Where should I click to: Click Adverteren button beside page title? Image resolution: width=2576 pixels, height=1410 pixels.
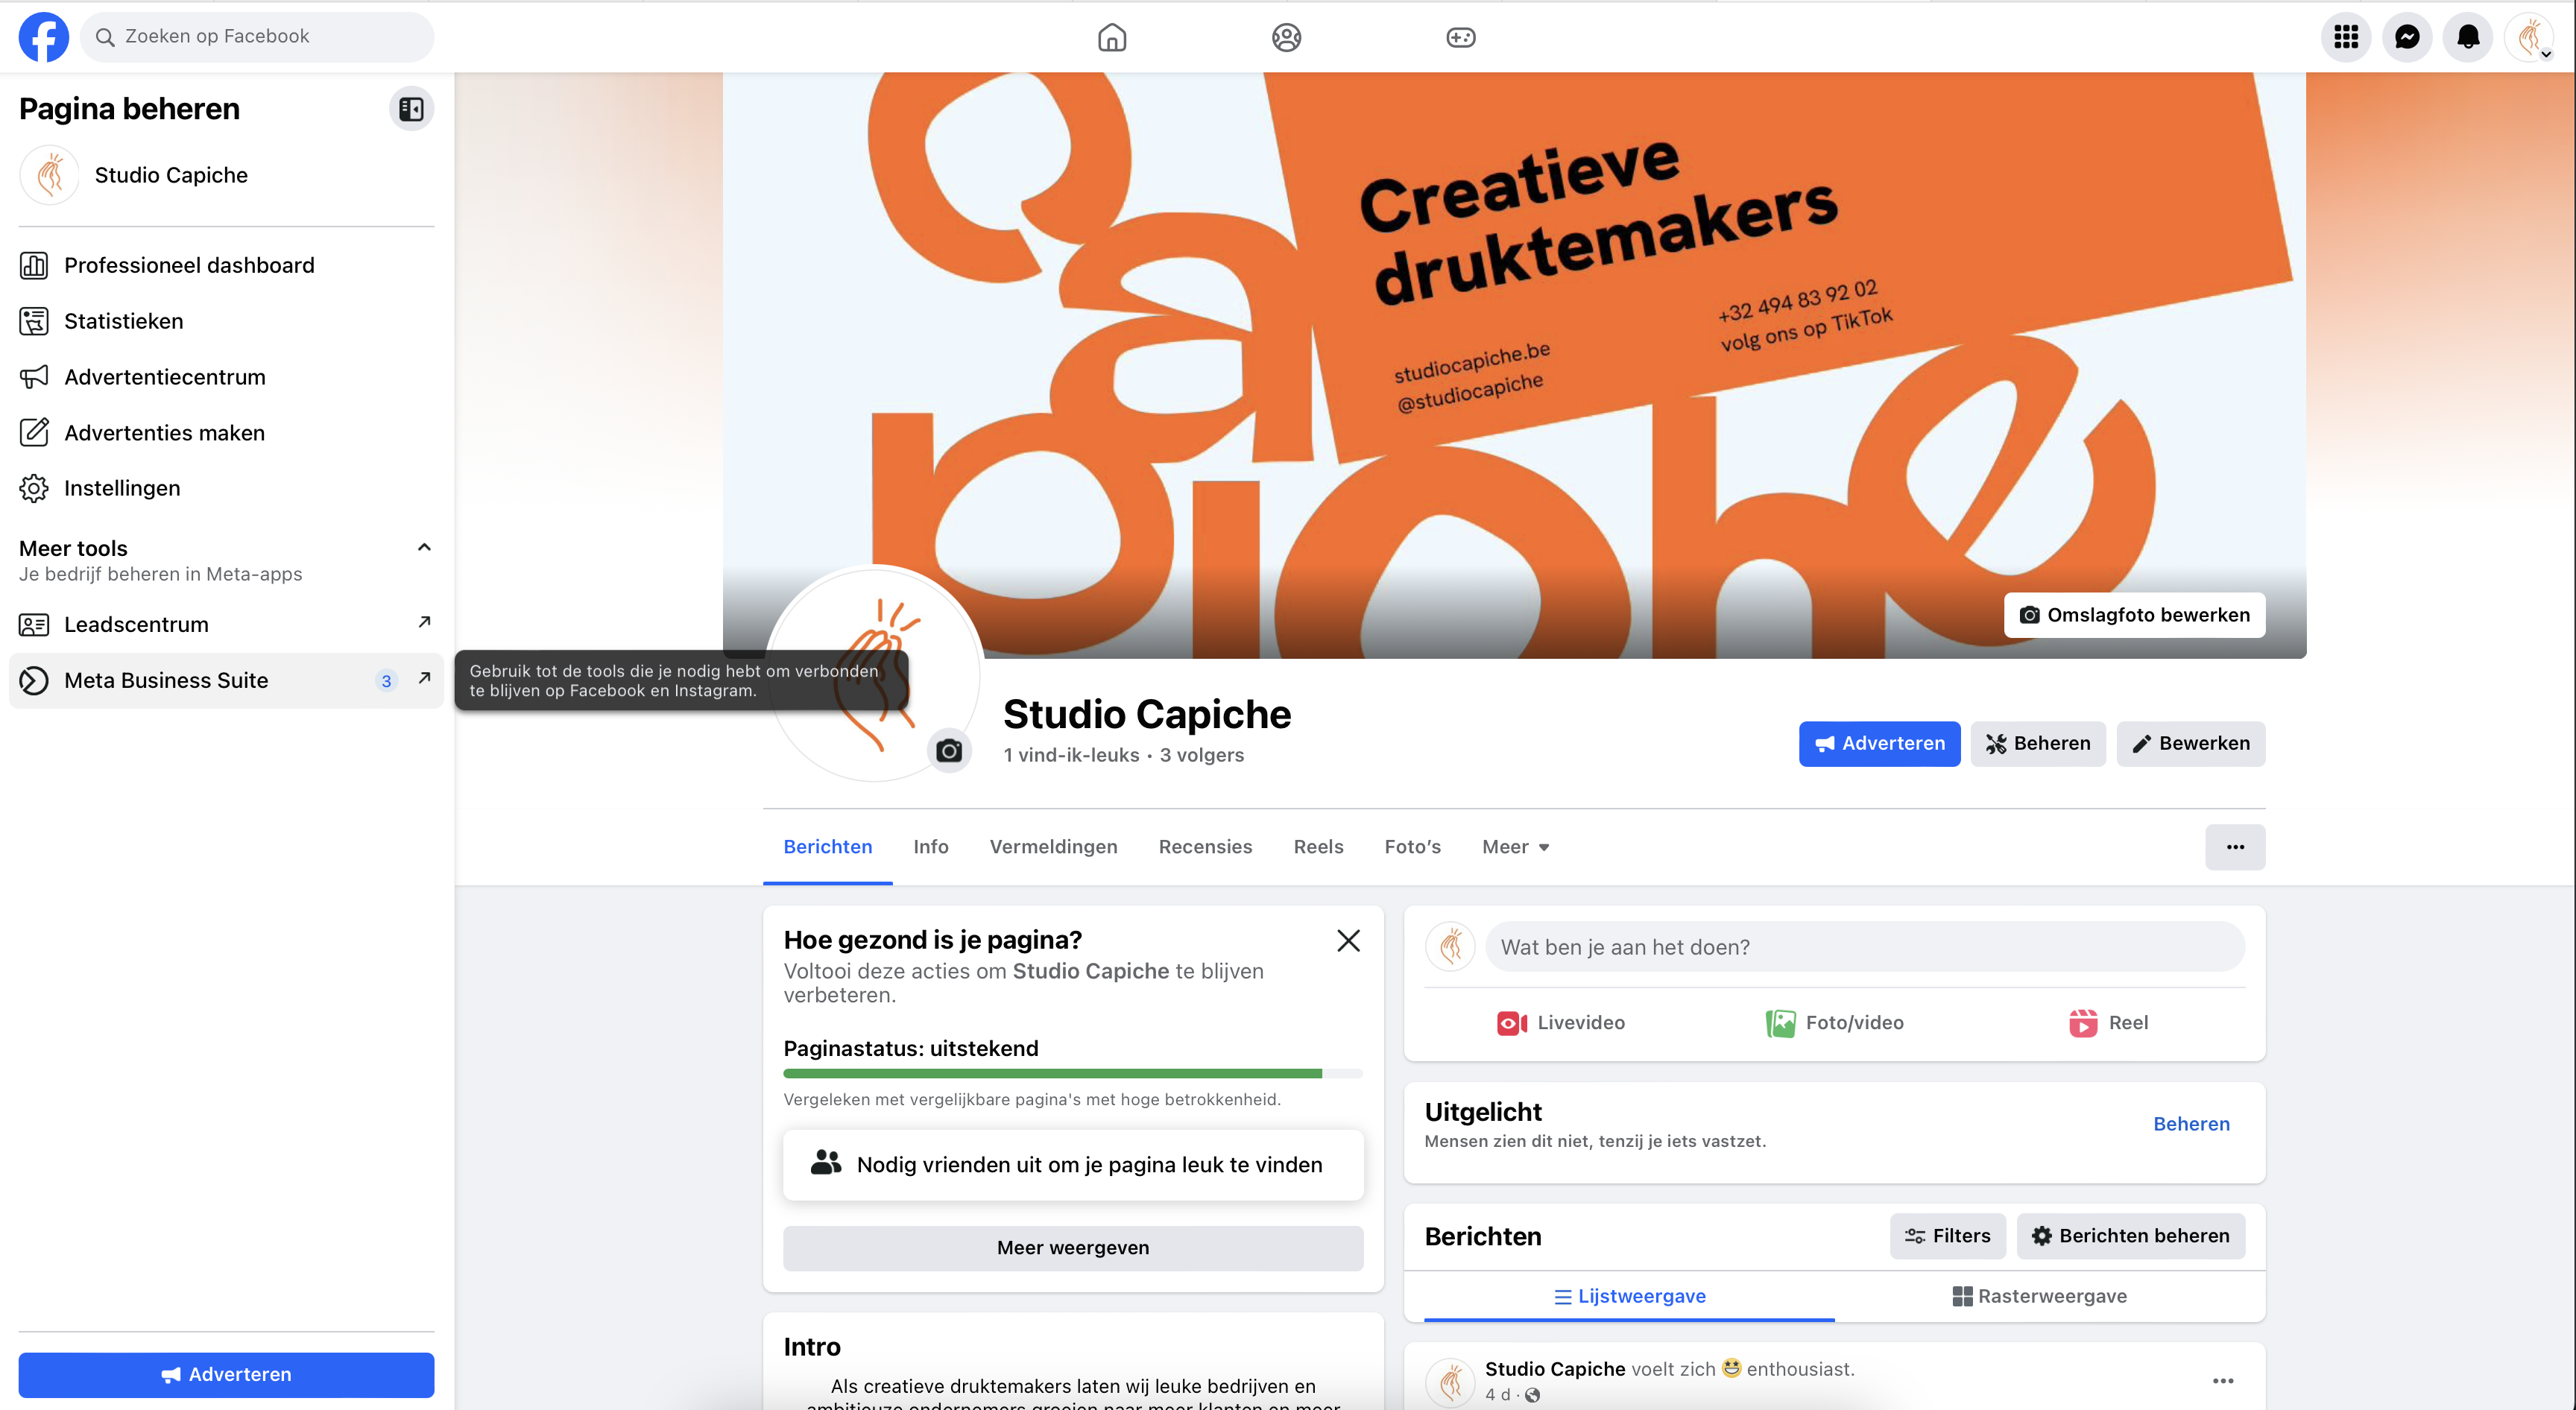(1879, 744)
